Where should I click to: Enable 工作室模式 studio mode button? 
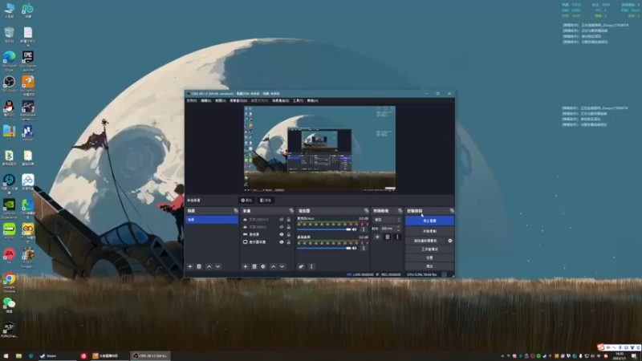point(429,249)
